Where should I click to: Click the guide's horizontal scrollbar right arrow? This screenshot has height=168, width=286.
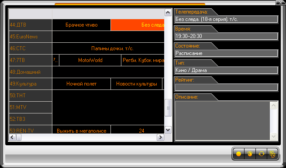(160, 137)
